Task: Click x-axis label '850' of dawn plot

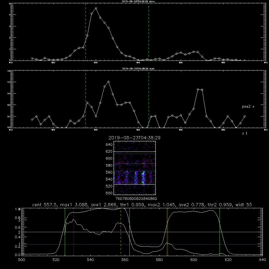Action: click(x=181, y=63)
